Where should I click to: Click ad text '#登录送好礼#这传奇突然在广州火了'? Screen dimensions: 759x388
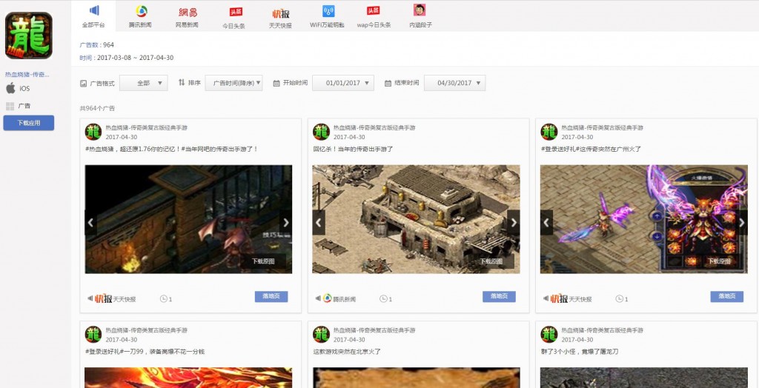591,149
